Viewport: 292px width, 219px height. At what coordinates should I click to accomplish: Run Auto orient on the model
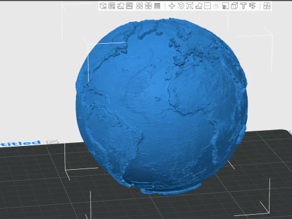point(120,6)
